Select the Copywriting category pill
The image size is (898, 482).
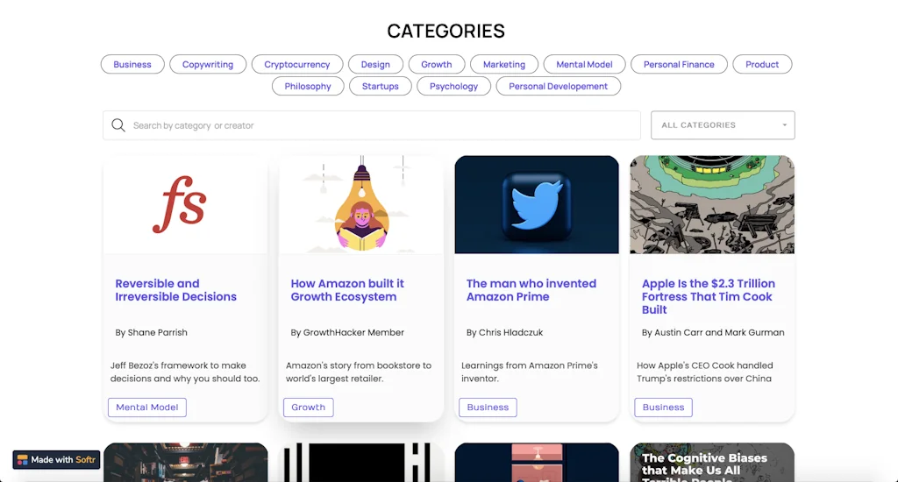click(x=208, y=64)
